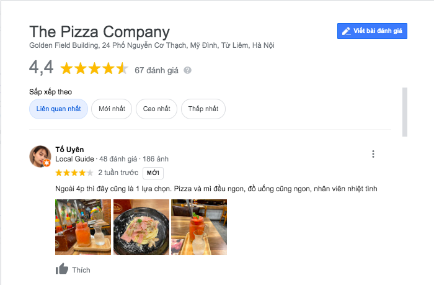Open the first photo of the orange drink
The image size is (434, 285).
click(x=83, y=227)
